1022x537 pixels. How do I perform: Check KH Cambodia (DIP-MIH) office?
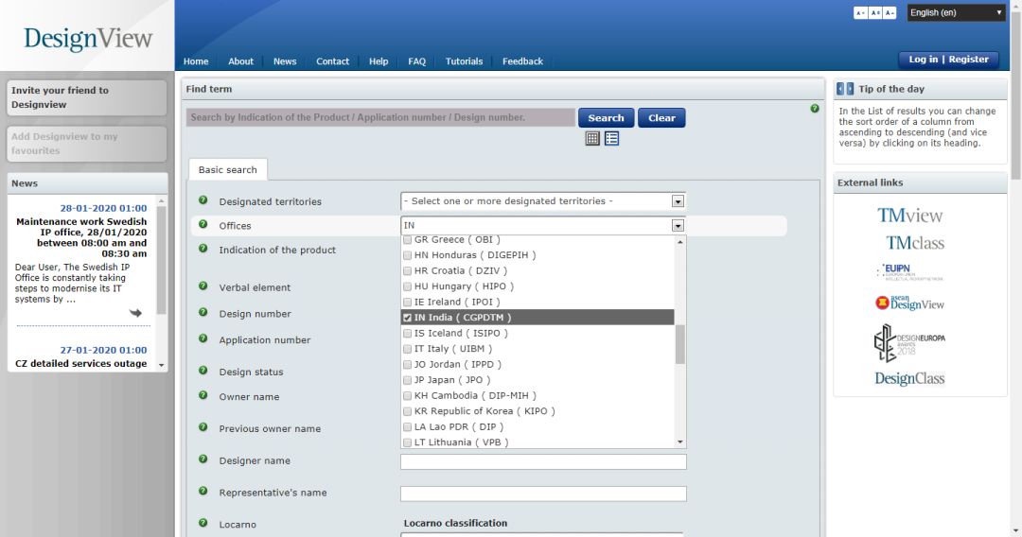[407, 396]
